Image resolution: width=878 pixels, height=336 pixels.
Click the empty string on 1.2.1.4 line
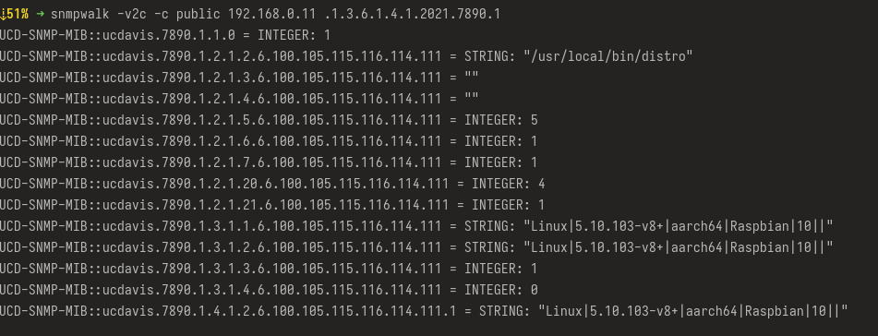[472, 99]
